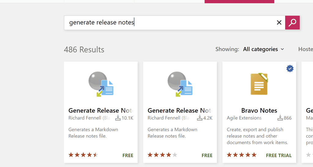
Task: Click the five-star rating on Bravo Notes
Action: click(241, 155)
